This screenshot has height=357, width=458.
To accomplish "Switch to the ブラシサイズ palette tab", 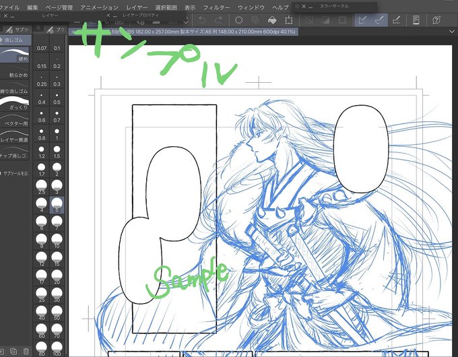I will (x=56, y=29).
